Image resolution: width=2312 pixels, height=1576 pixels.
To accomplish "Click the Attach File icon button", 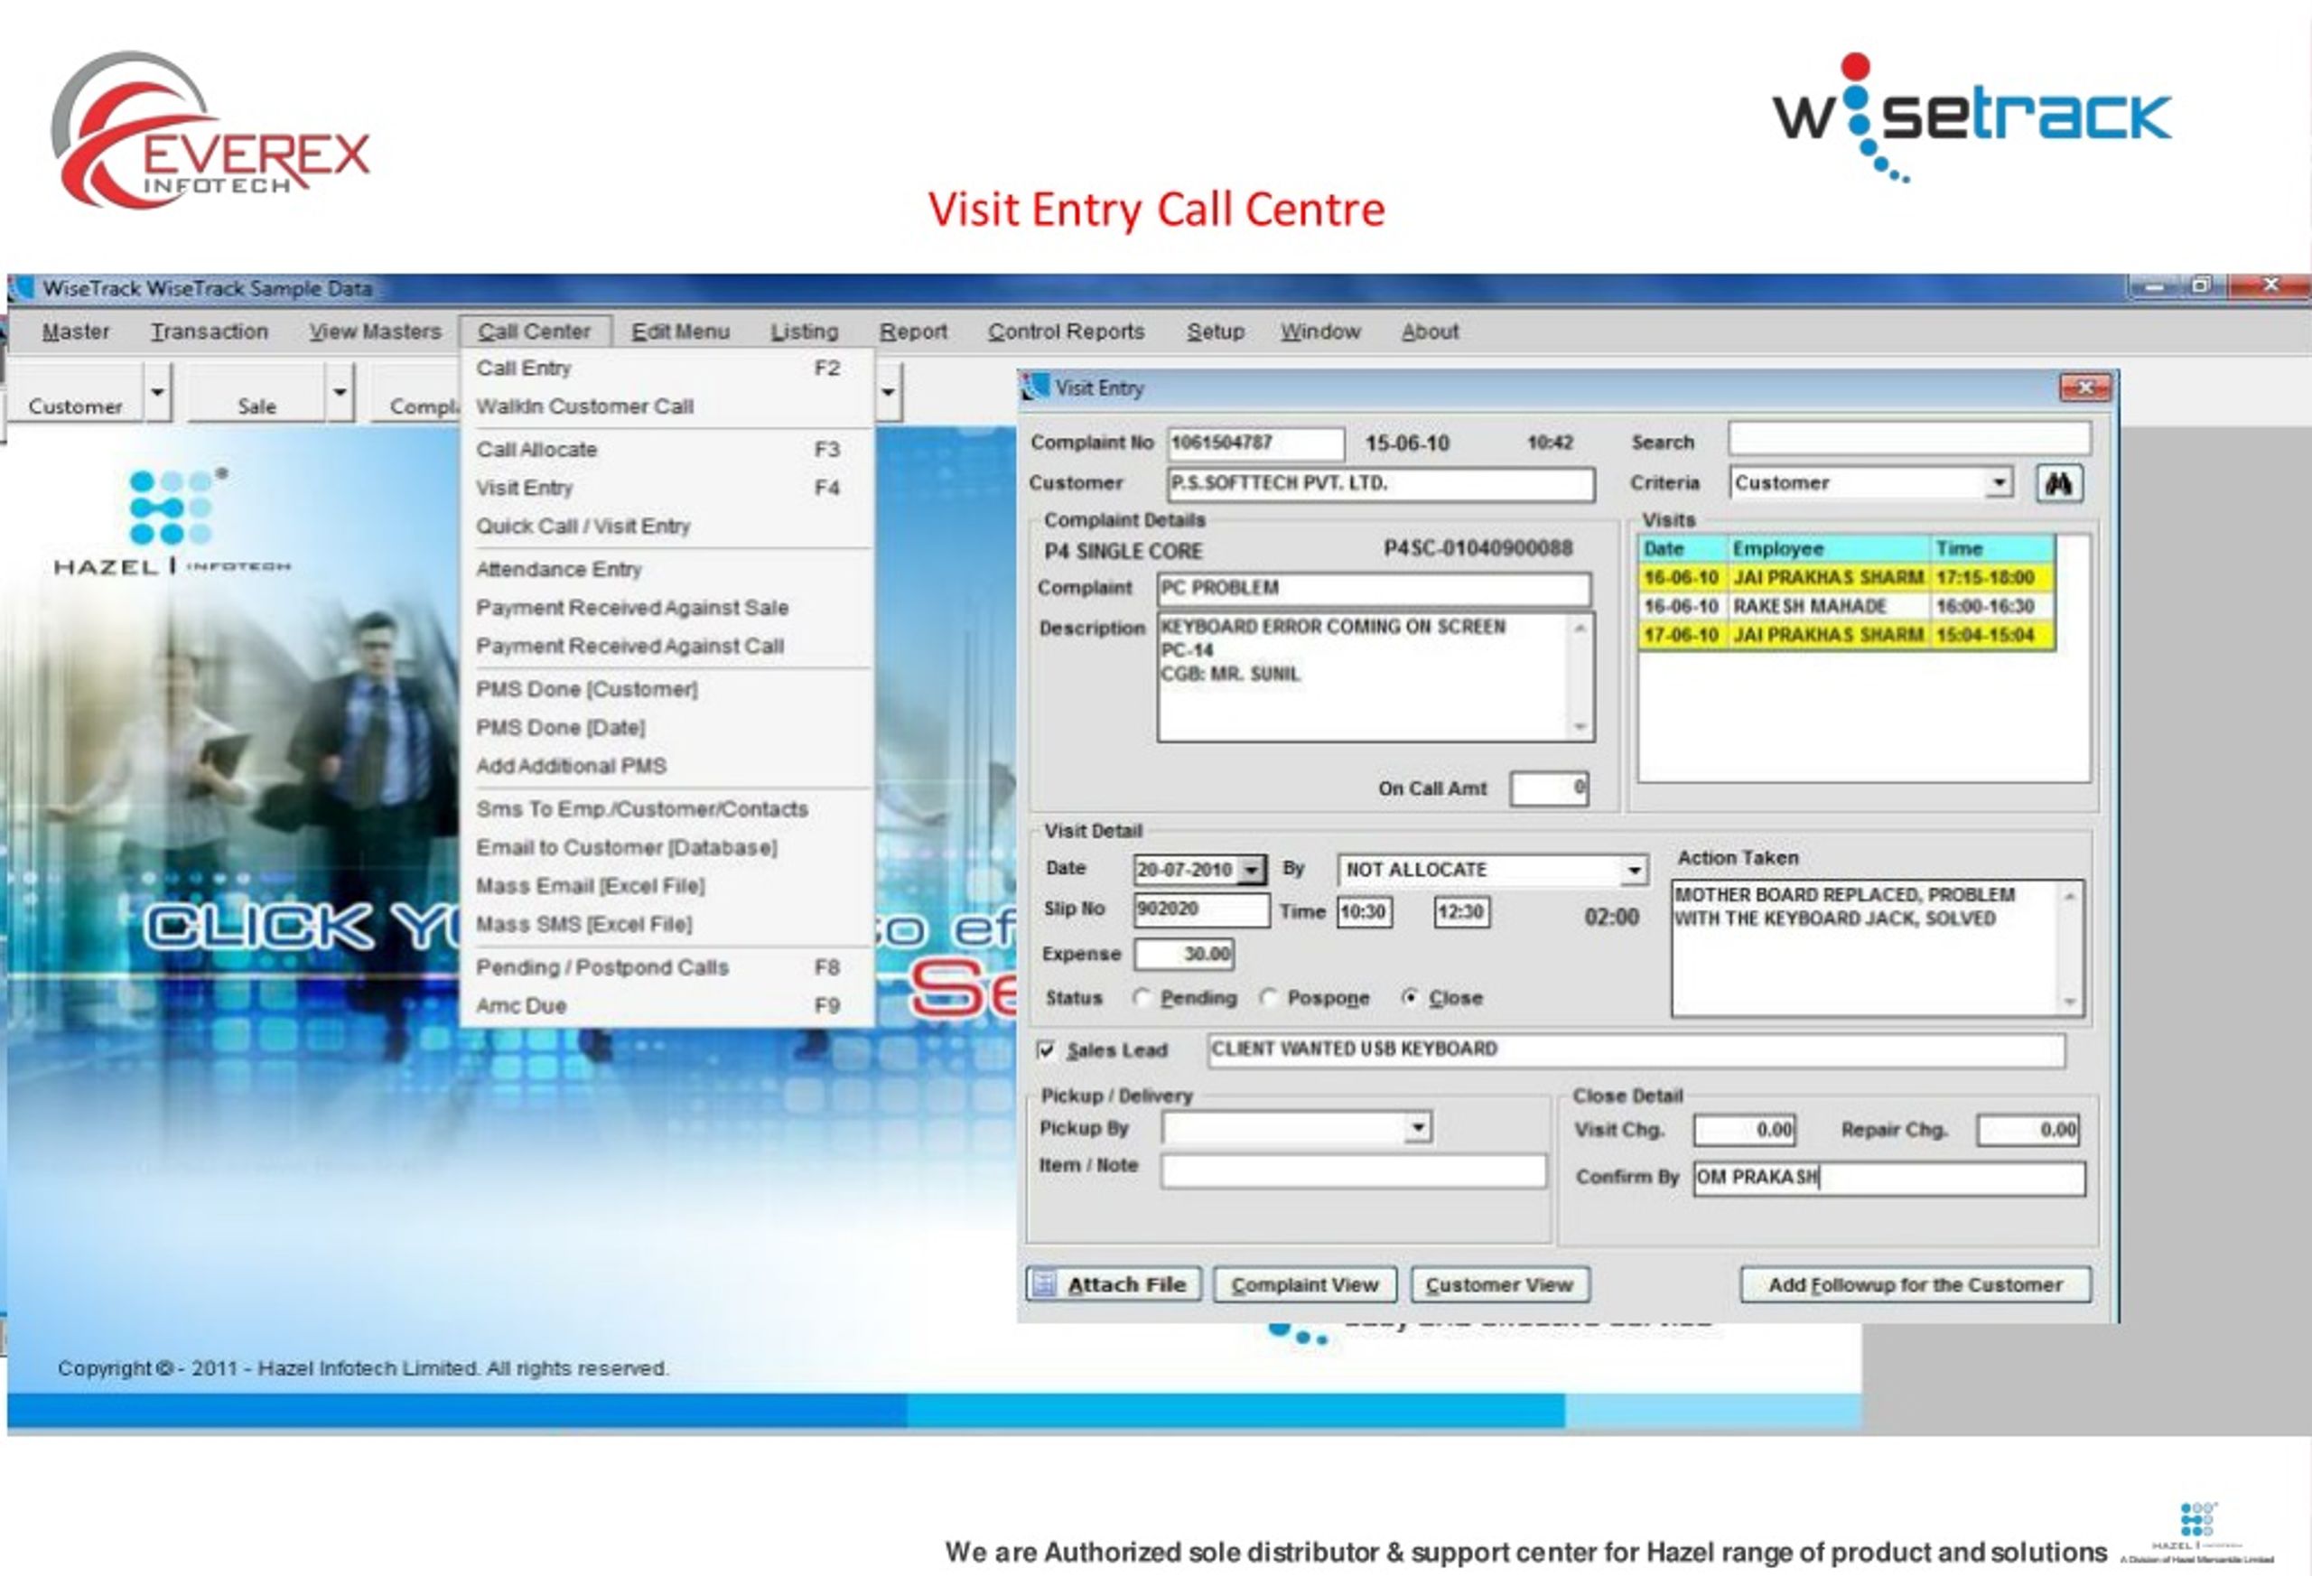I will pyautogui.click(x=1114, y=1284).
